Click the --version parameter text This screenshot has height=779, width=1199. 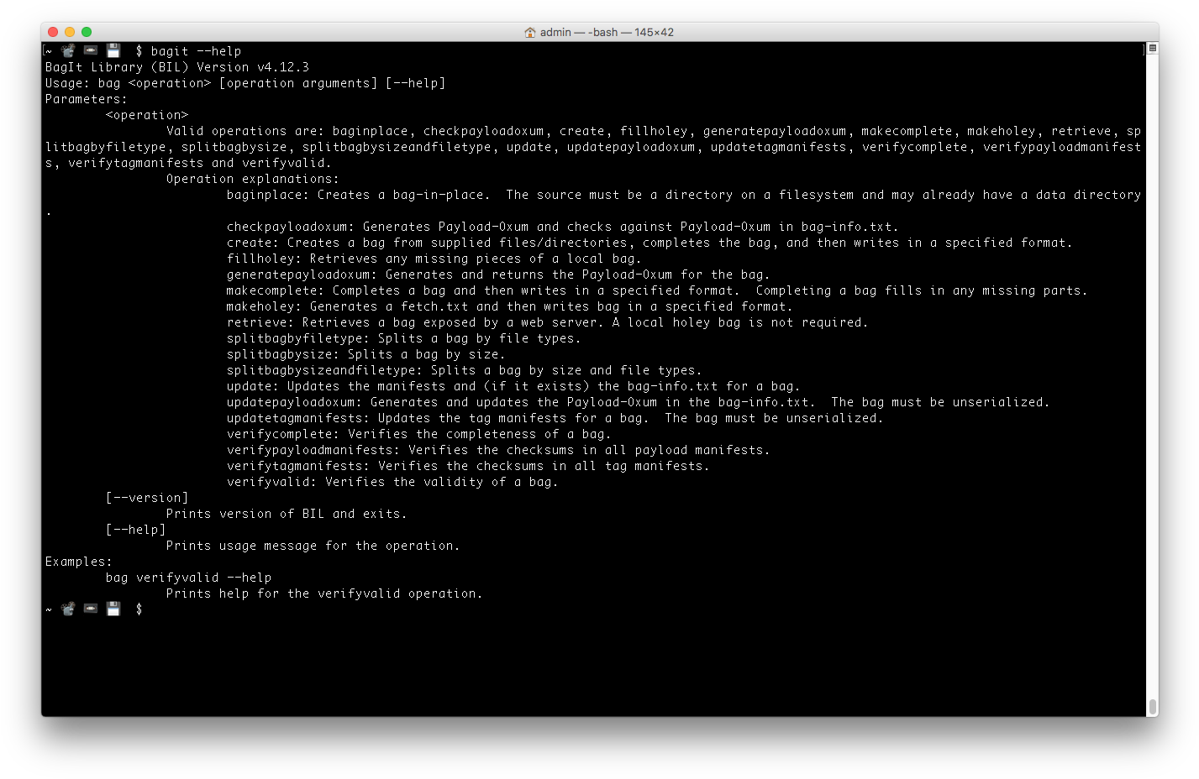point(146,497)
